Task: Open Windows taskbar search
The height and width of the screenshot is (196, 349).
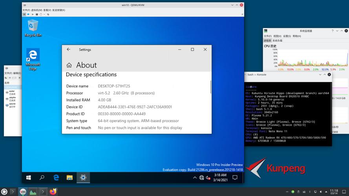Action: tap(42, 178)
